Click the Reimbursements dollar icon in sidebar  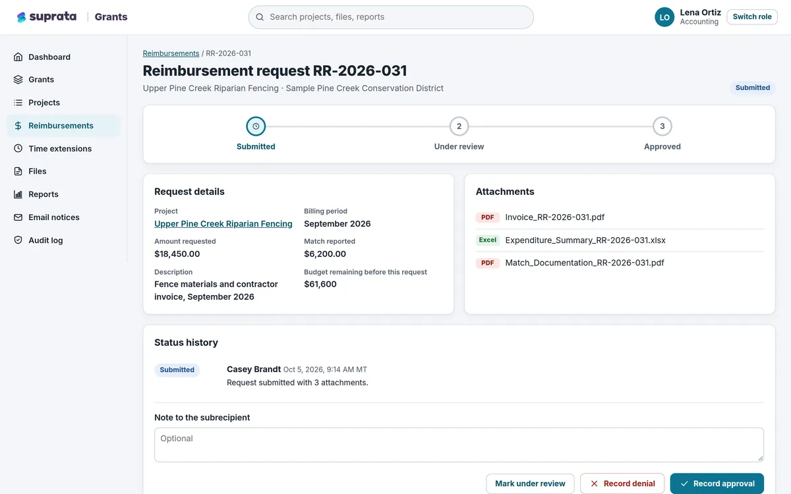pos(18,126)
